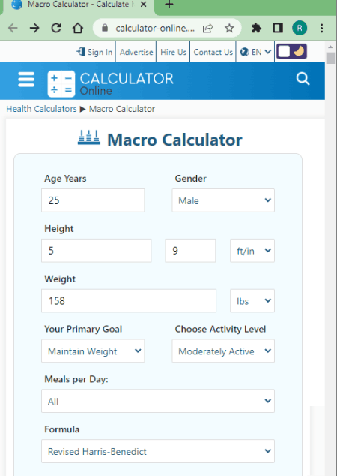Reload the page with refresh icon
The width and height of the screenshot is (337, 476).
pyautogui.click(x=56, y=28)
